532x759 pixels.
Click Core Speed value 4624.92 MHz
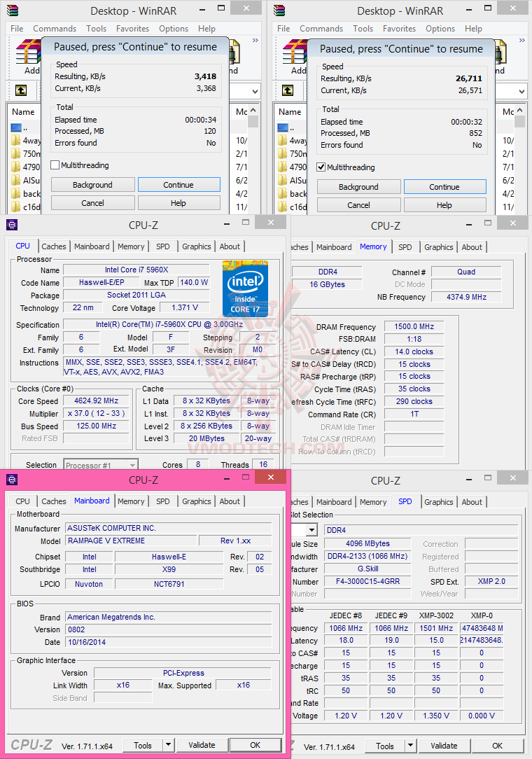coord(97,401)
